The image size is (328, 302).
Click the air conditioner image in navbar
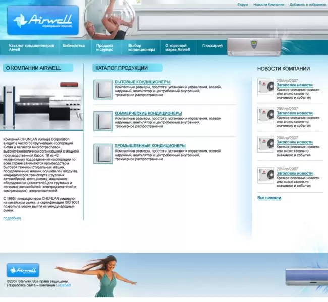[x=254, y=47]
